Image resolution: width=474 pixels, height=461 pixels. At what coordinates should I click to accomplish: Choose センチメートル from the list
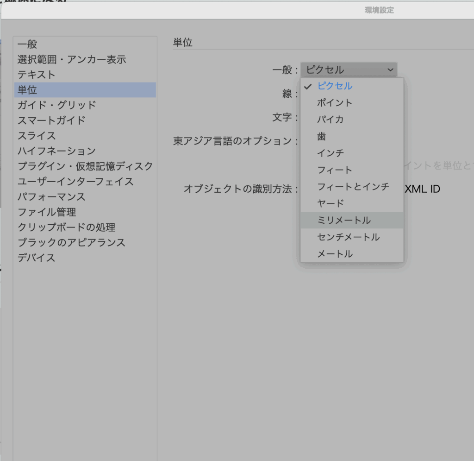tap(352, 237)
